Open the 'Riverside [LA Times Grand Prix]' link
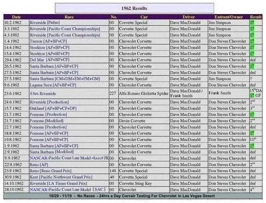This screenshot has height=203, width=266. pos(58,183)
